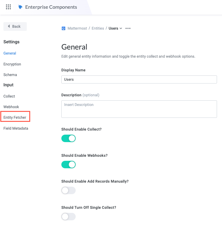Click the Enterprise Components logo icon
This screenshot has height=225, width=222.
[x=20, y=7]
